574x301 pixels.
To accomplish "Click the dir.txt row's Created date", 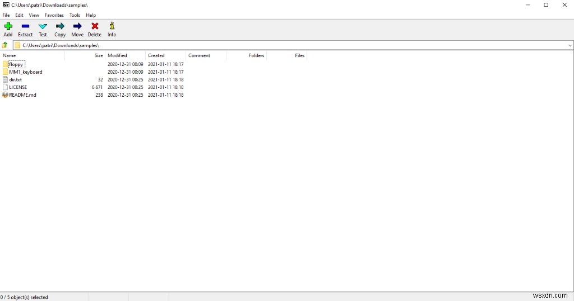I will coord(165,79).
